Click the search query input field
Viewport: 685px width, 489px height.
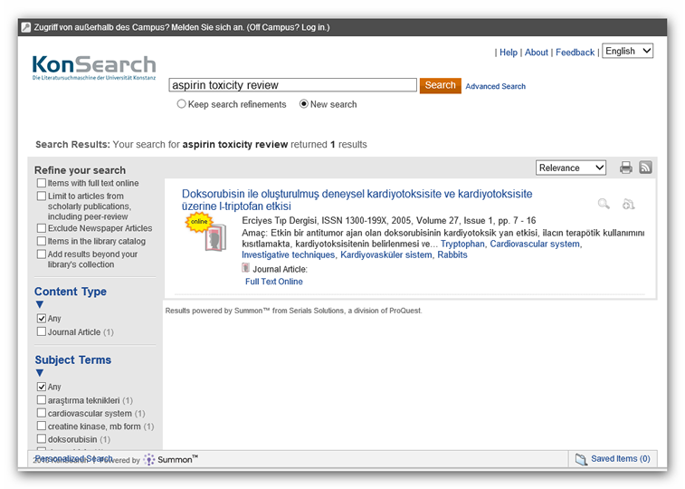(x=292, y=85)
